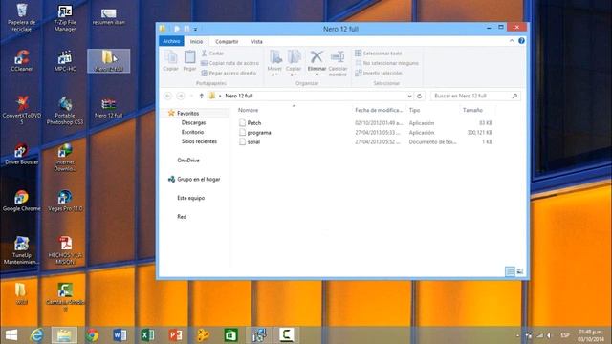Go up one folder level
This screenshot has width=612, height=344.
click(x=202, y=96)
